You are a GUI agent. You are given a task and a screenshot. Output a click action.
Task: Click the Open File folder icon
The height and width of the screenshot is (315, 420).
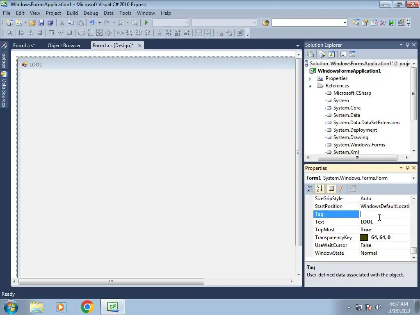point(32,23)
